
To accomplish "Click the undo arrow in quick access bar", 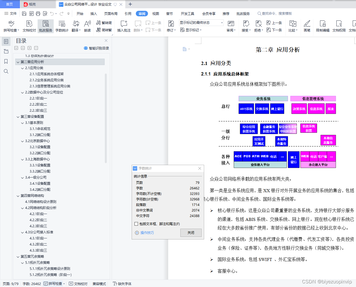I will (52, 14).
